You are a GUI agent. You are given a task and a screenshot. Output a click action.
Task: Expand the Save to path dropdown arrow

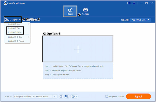[55, 97]
